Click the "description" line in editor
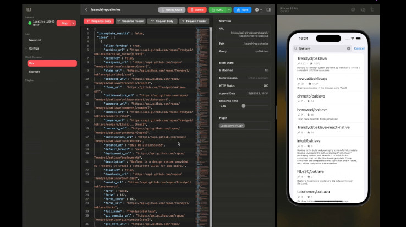 [x=141, y=164]
